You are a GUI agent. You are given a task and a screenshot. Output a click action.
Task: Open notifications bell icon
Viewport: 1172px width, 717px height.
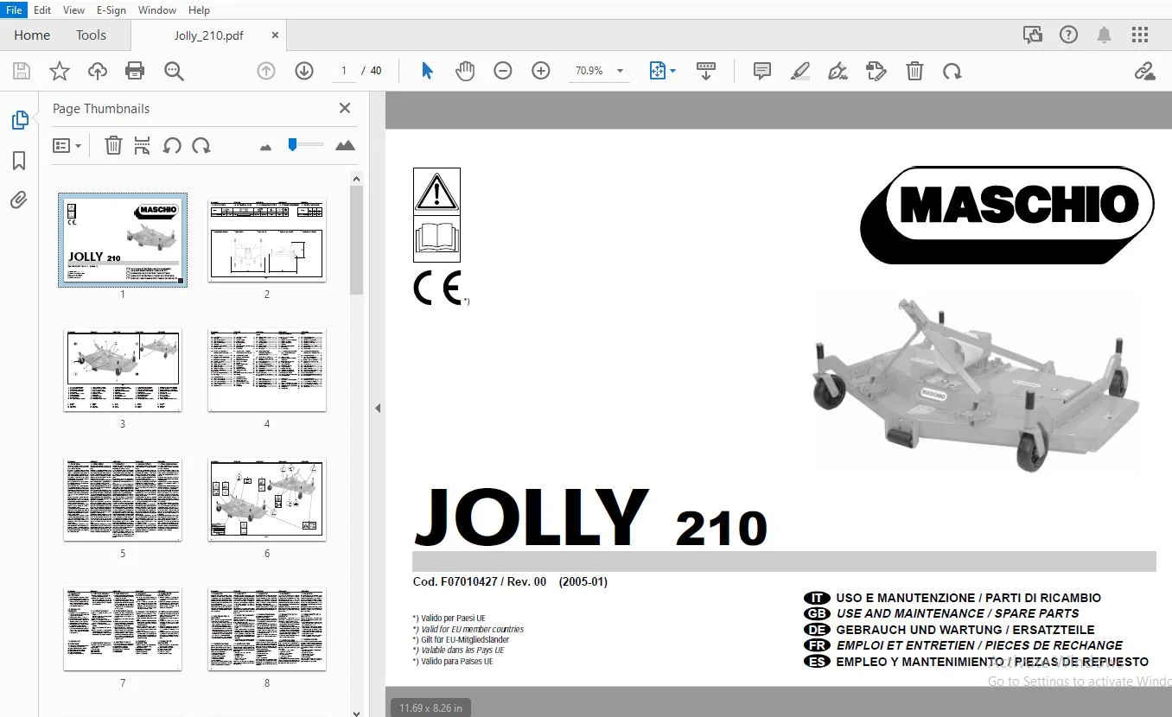pyautogui.click(x=1105, y=35)
